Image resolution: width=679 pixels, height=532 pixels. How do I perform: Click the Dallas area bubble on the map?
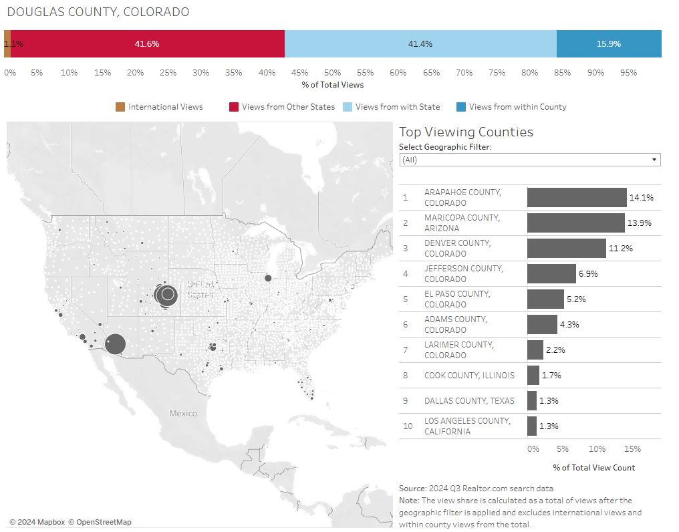[213, 347]
